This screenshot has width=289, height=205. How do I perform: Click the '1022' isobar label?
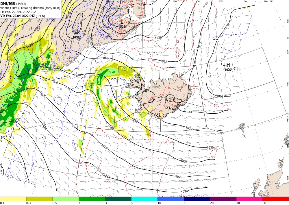coord(14,121)
